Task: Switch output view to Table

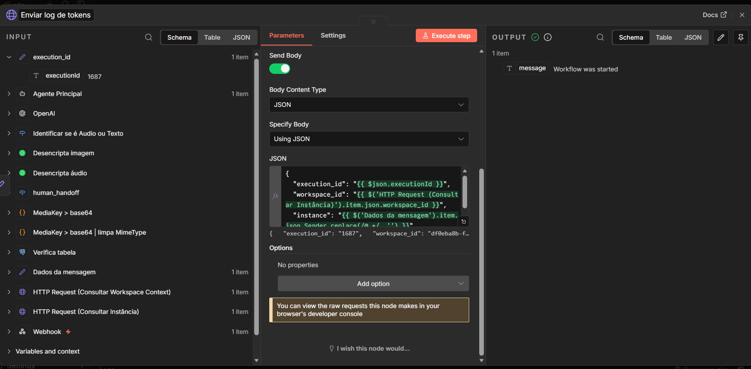Action: (x=664, y=38)
